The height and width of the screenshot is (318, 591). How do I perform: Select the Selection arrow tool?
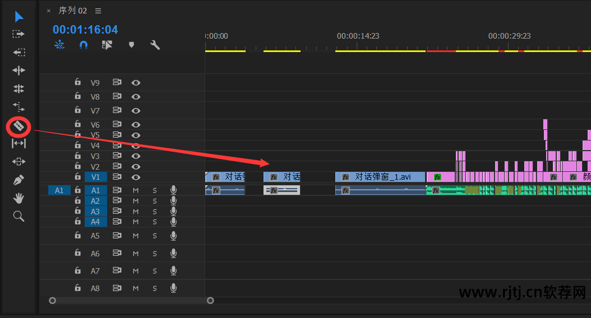tap(19, 17)
